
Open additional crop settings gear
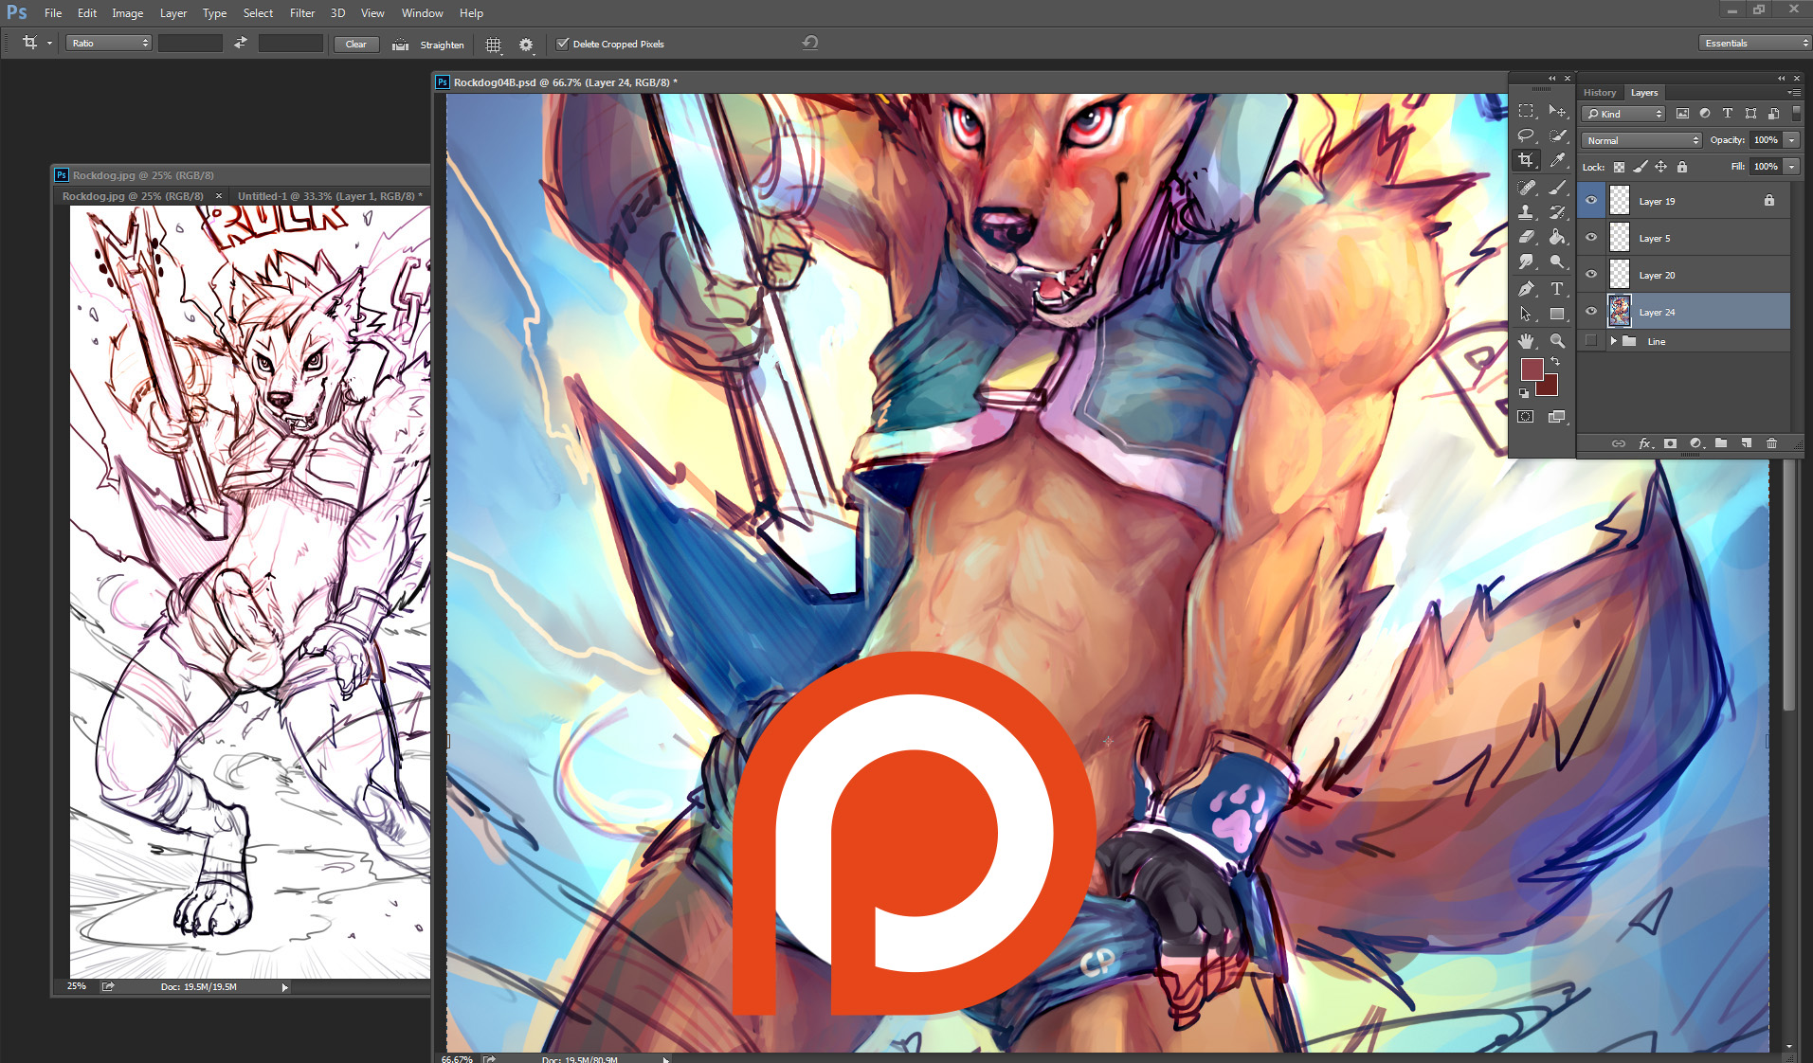526,44
